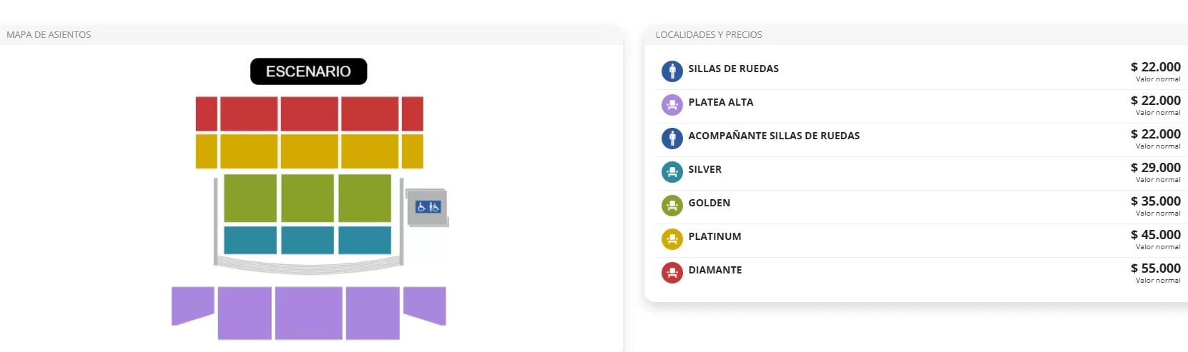Click the ESCENARIO stage label
Screen dimensions: 1188x352
[308, 71]
